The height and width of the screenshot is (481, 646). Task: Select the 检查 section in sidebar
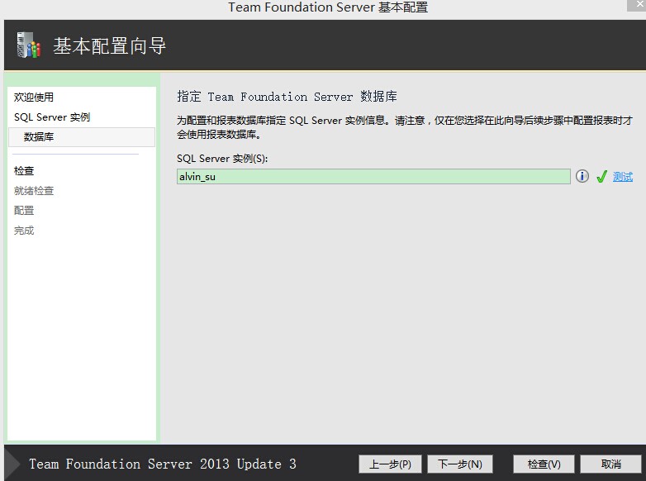(24, 170)
